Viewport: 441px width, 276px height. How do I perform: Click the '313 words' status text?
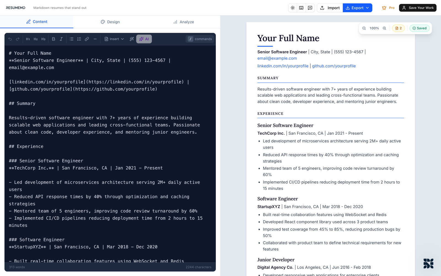click(x=17, y=267)
